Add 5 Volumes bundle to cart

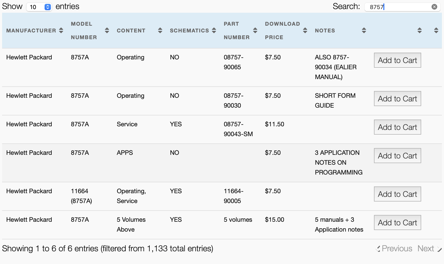coord(397,223)
